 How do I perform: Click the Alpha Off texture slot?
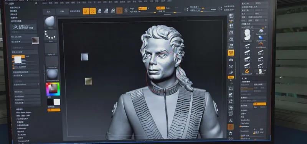pyautogui.click(x=51, y=50)
